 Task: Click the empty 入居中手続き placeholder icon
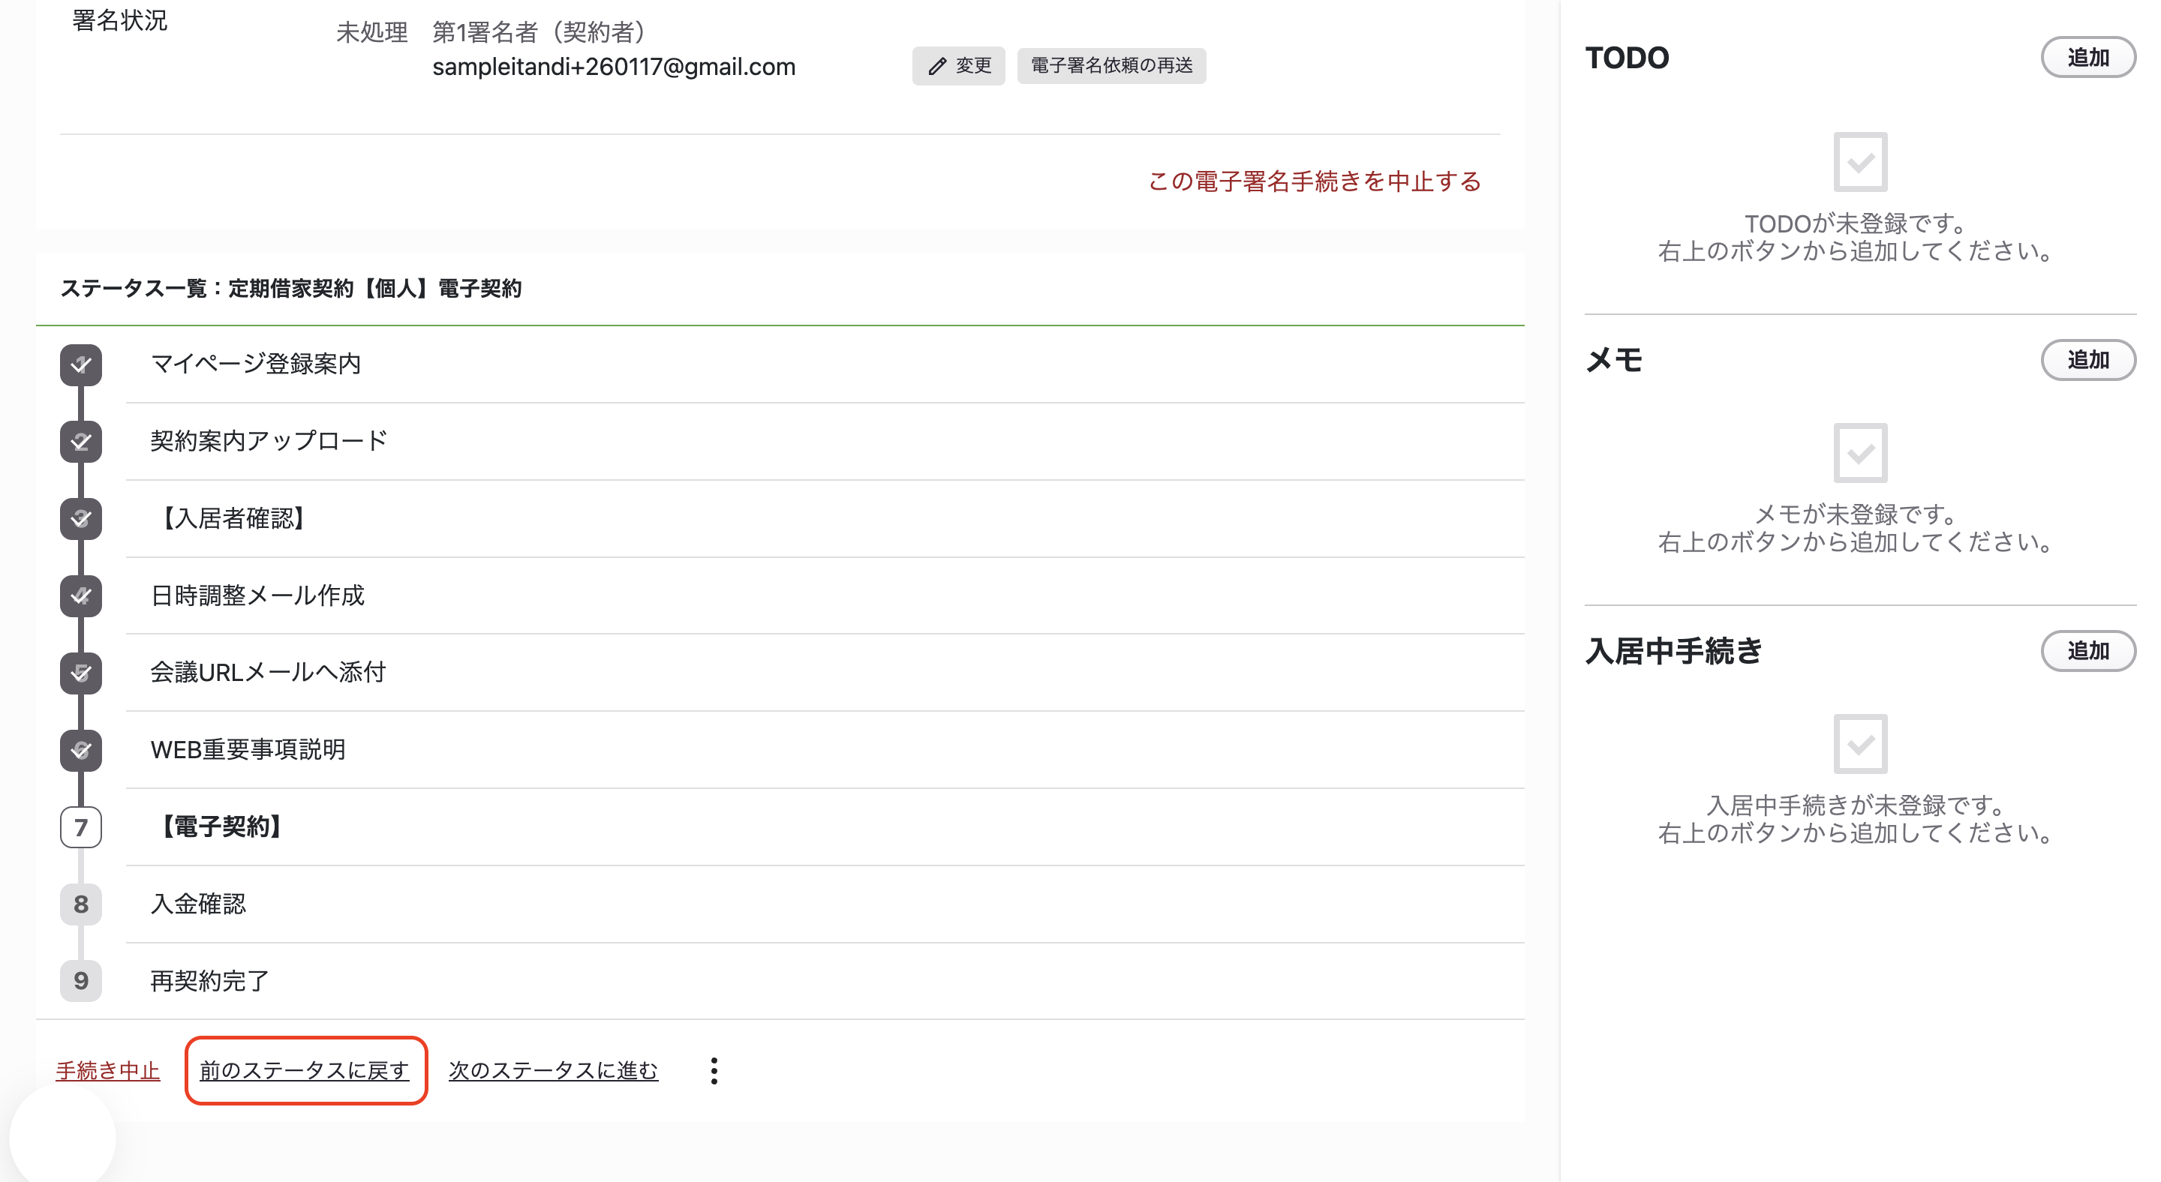pyautogui.click(x=1860, y=745)
